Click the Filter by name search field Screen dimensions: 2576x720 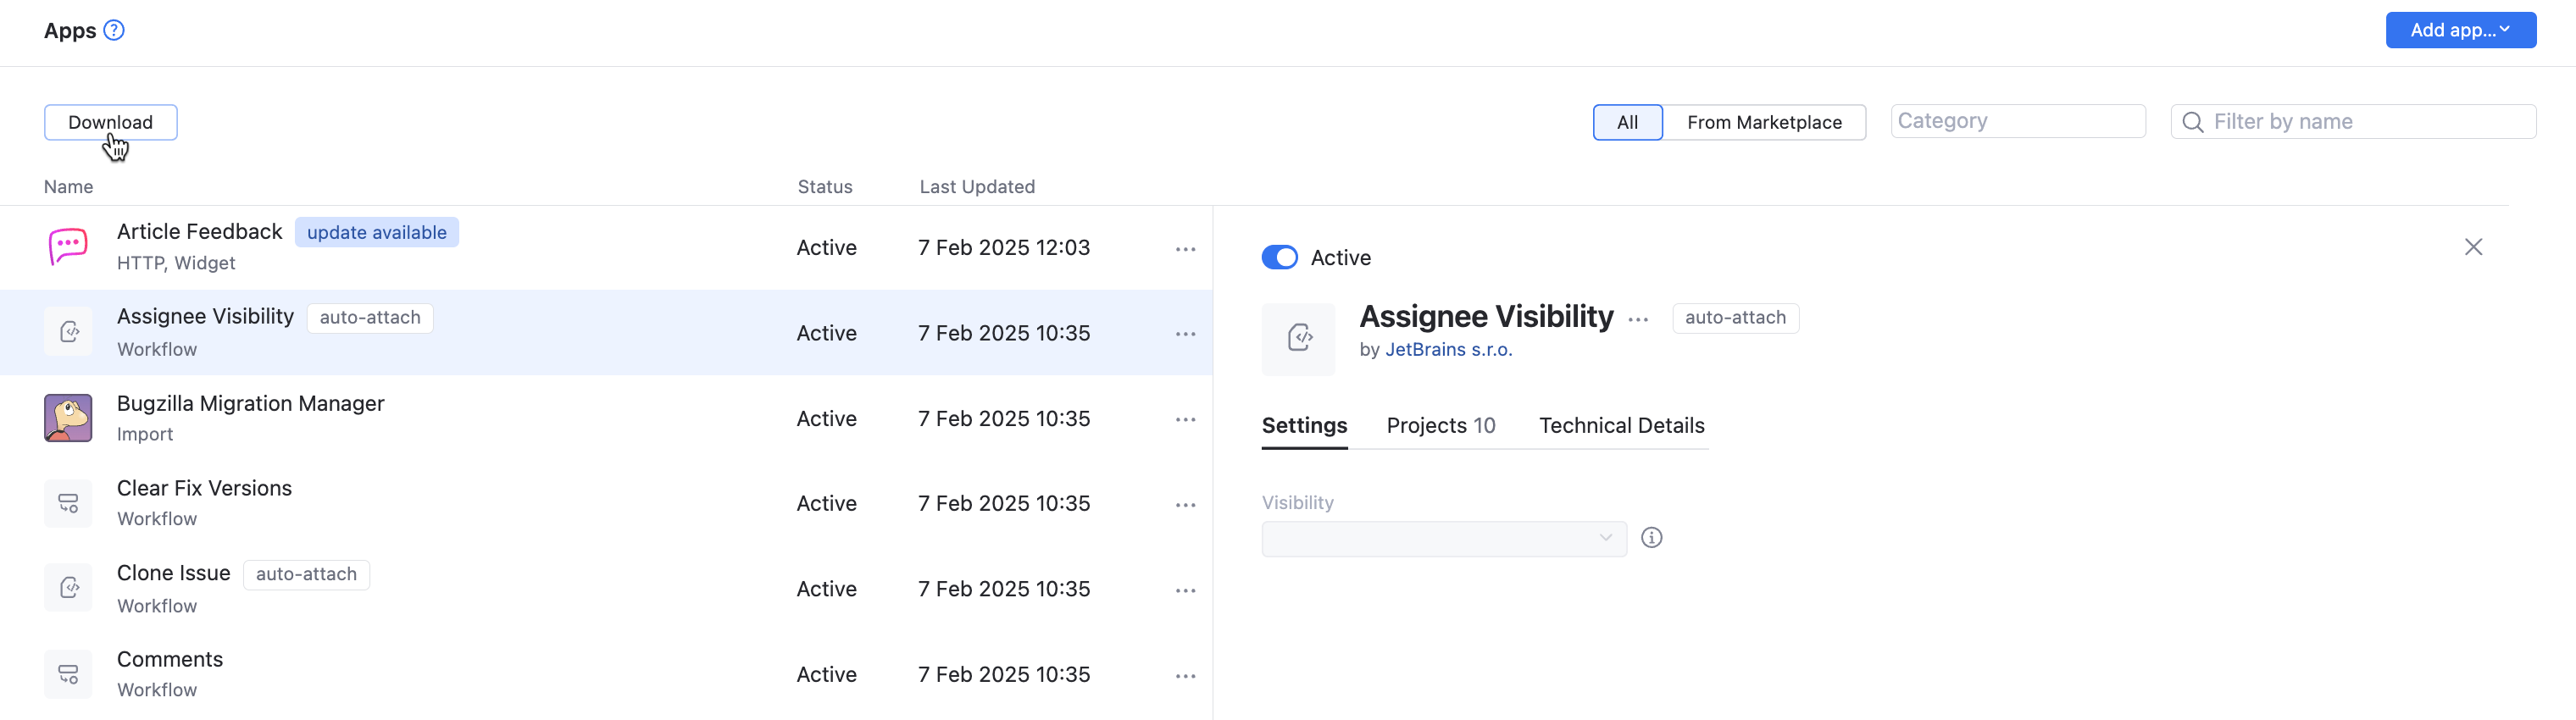(x=2365, y=122)
